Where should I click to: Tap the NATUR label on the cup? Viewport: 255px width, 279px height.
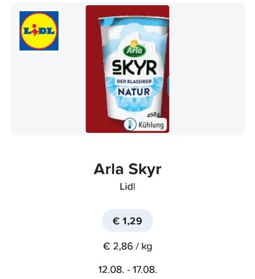tap(134, 92)
